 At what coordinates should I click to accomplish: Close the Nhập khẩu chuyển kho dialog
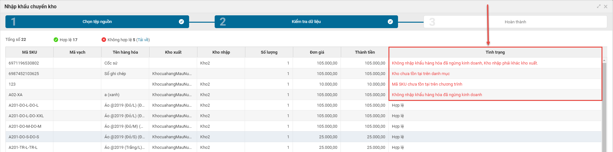(x=606, y=6)
